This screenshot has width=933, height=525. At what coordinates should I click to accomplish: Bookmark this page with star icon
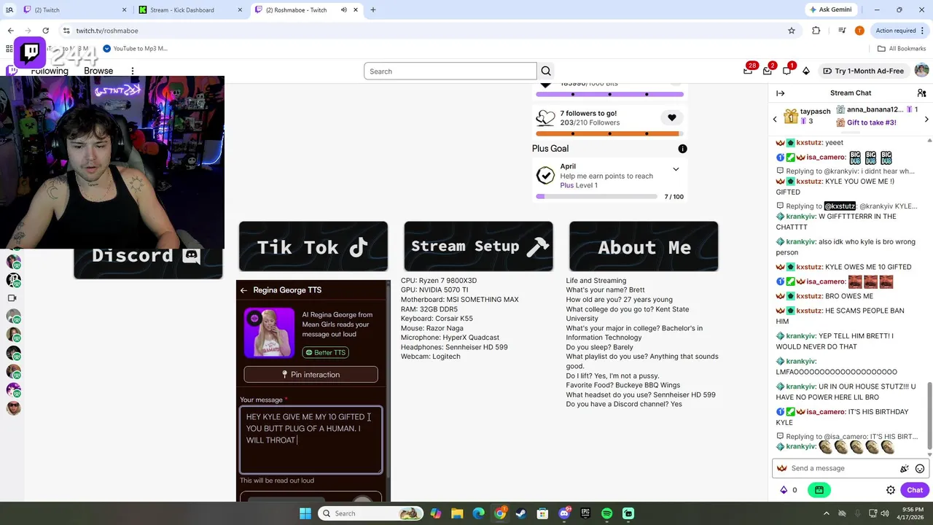(x=792, y=31)
